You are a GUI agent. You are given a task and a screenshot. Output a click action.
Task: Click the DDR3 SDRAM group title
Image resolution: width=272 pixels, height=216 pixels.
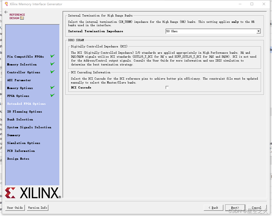(x=76, y=40)
